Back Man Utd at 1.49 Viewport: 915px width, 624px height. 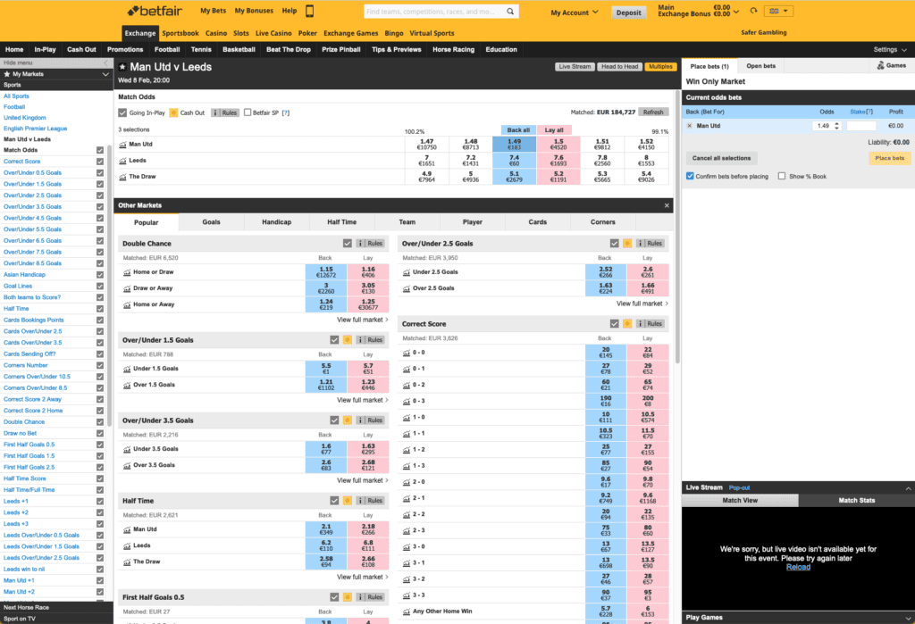(514, 144)
